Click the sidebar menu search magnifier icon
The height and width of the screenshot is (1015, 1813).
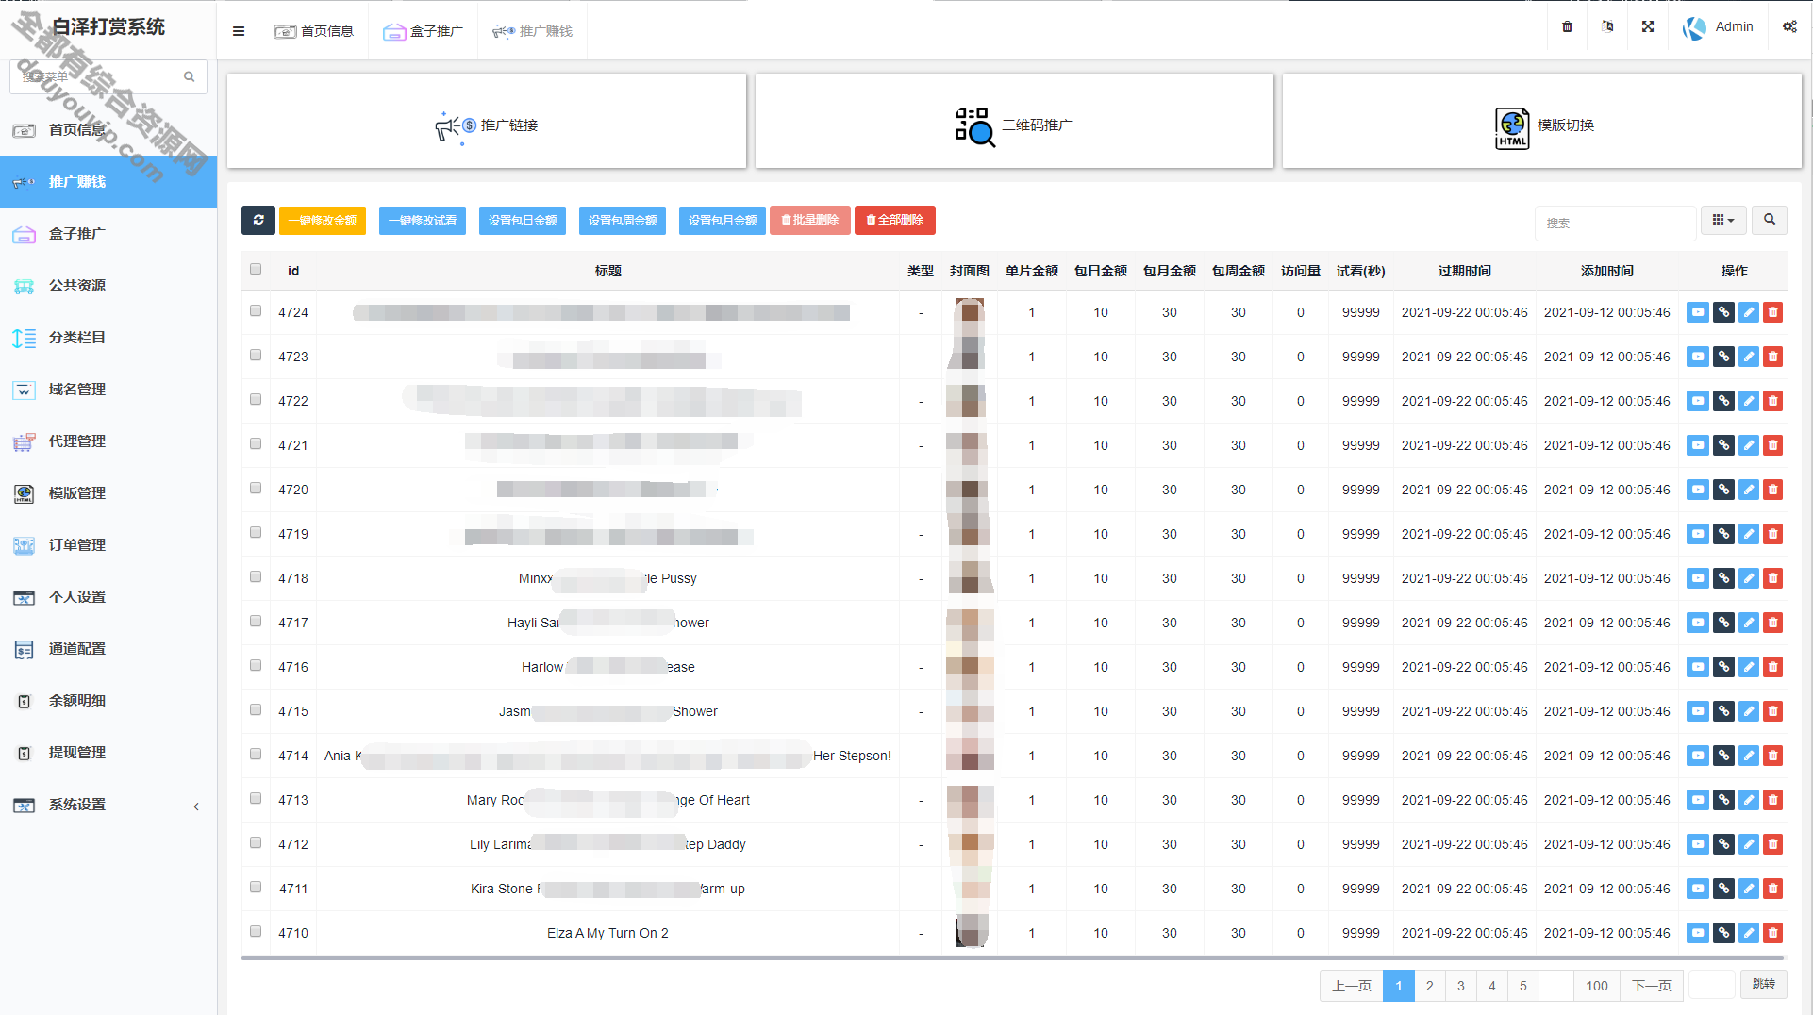pyautogui.click(x=190, y=76)
